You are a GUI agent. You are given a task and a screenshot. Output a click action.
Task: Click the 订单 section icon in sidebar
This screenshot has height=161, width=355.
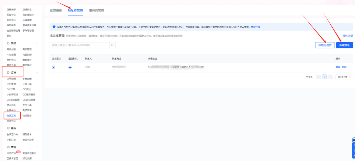pyautogui.click(x=8, y=72)
